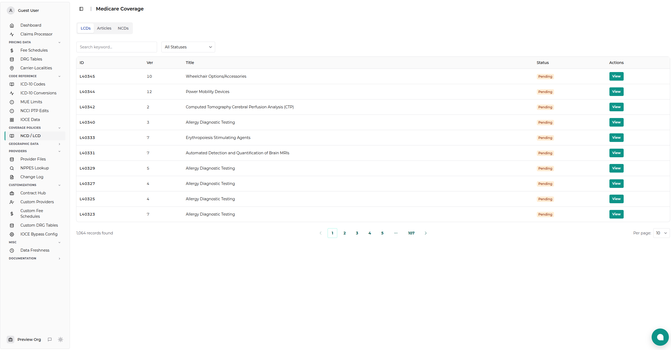Go to next page arrow
Screen dimensions: 671x350
click(x=425, y=233)
